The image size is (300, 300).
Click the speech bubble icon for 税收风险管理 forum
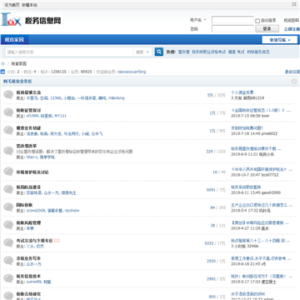click(8, 225)
